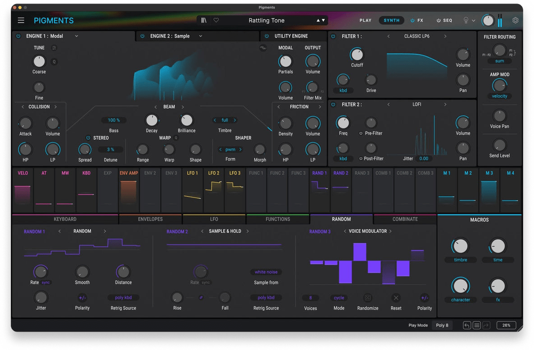The image size is (534, 350).
Task: Open the preset library browser icon
Action: 204,20
